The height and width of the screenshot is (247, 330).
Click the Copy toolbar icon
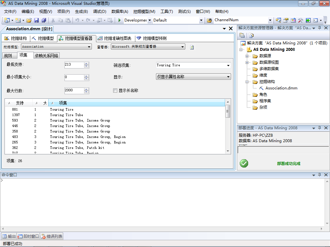(x=60, y=20)
